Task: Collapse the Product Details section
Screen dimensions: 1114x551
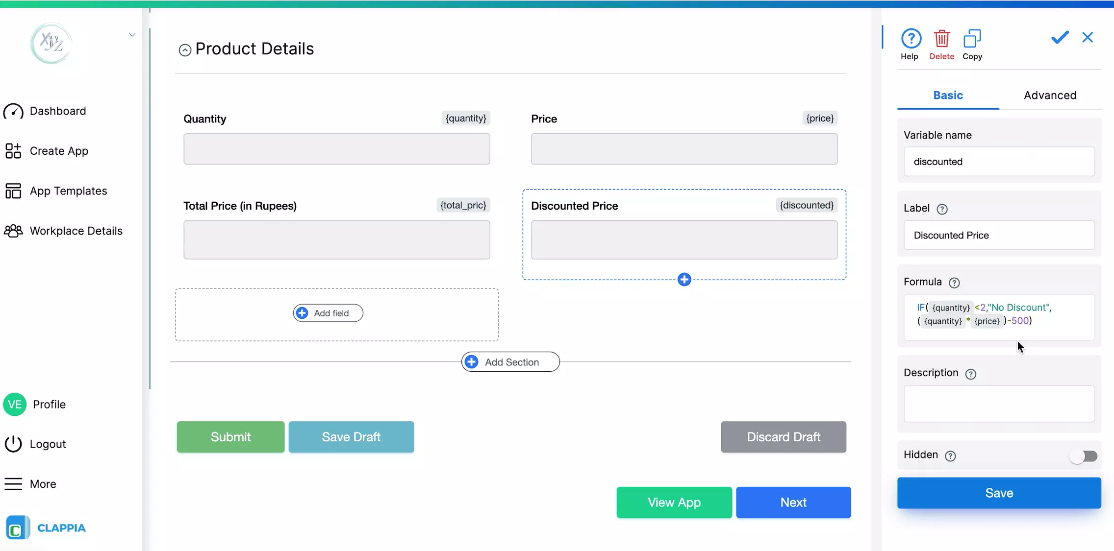Action: 184,49
